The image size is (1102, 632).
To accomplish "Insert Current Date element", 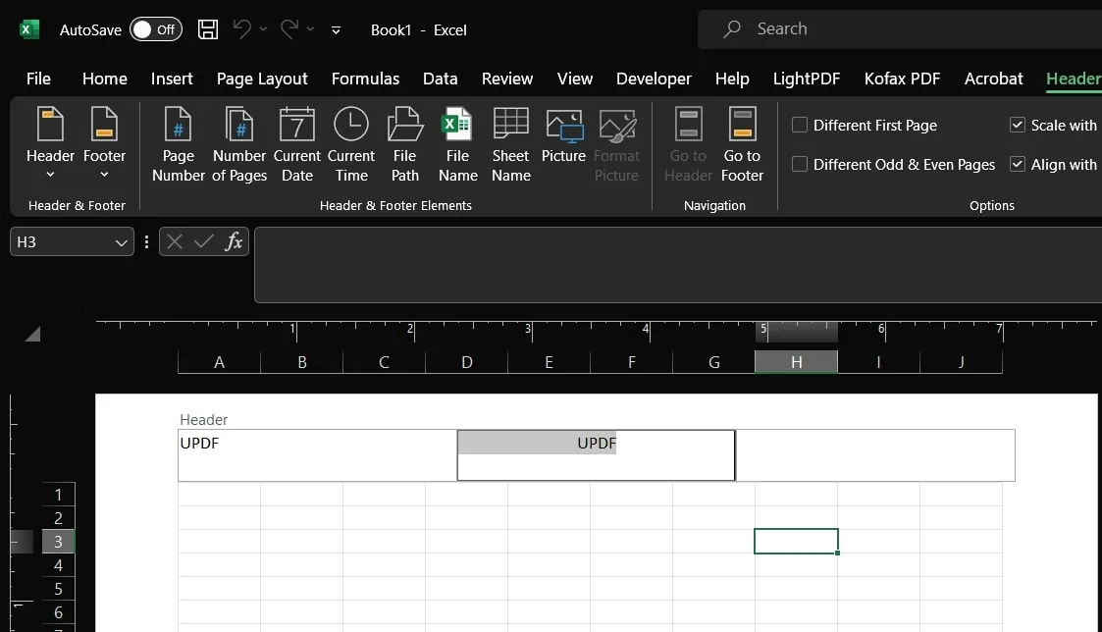I will coord(297,145).
